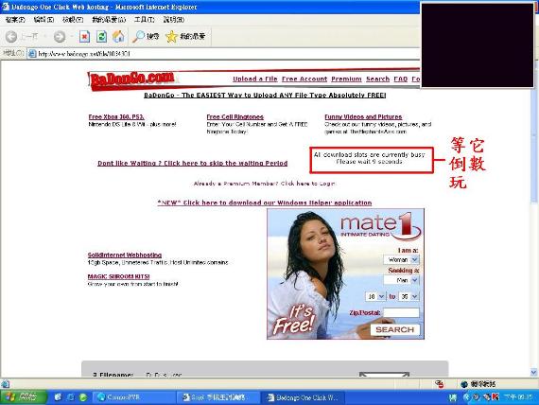Click the skip the waiting period link
539x405 pixels.
pyautogui.click(x=193, y=163)
